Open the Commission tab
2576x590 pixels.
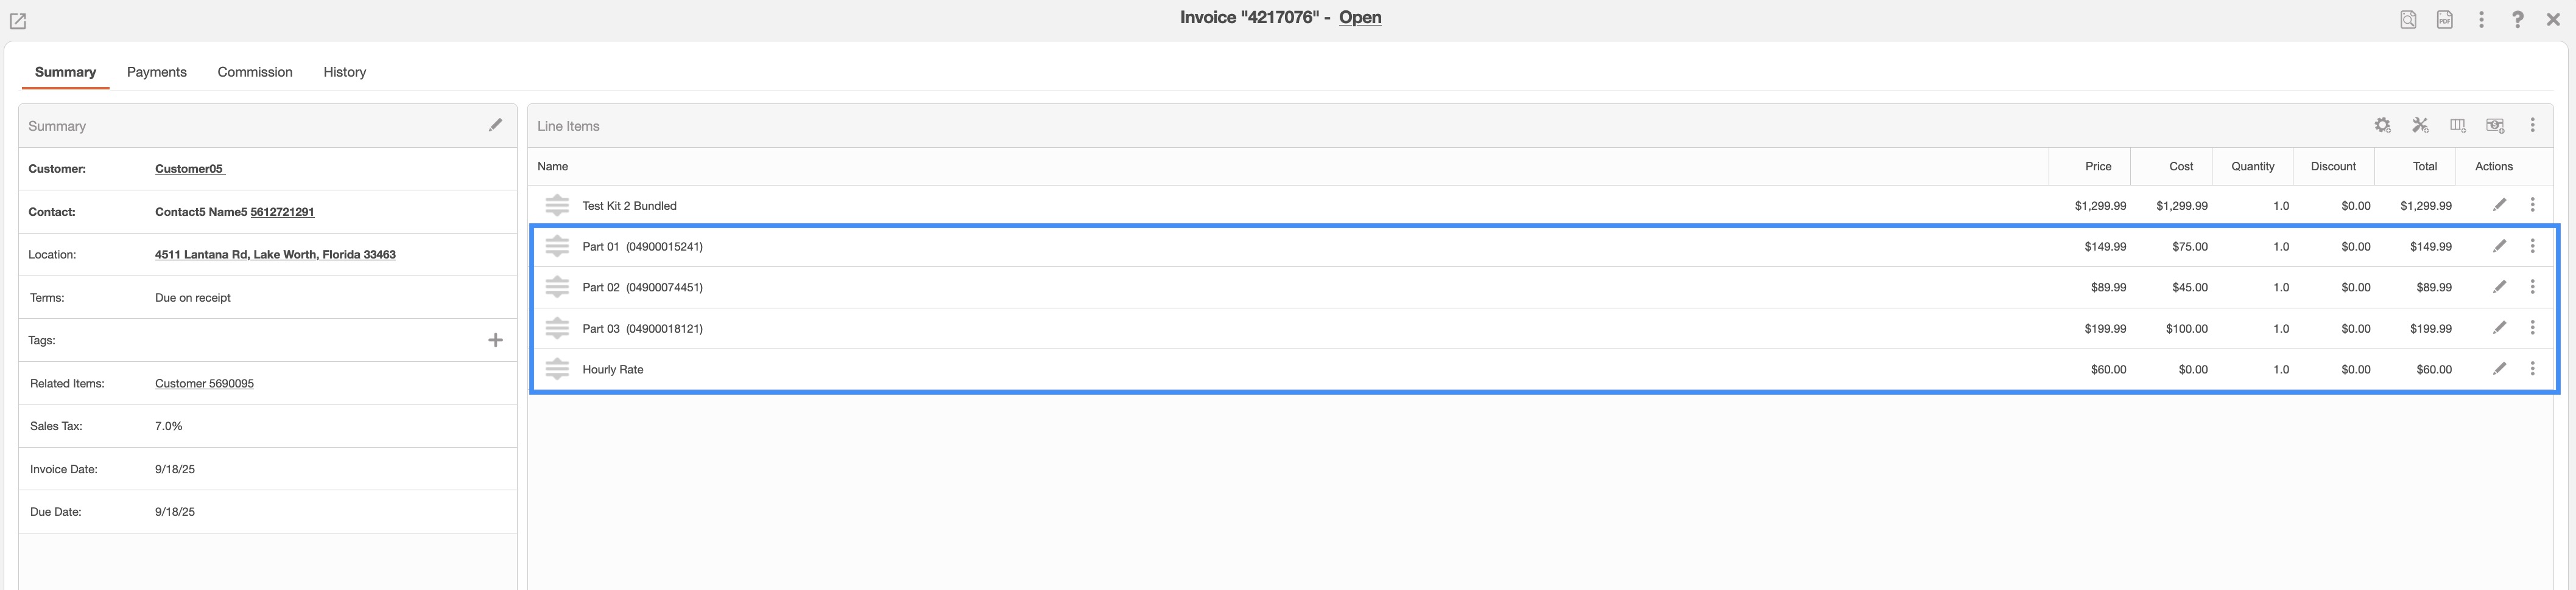pos(255,72)
